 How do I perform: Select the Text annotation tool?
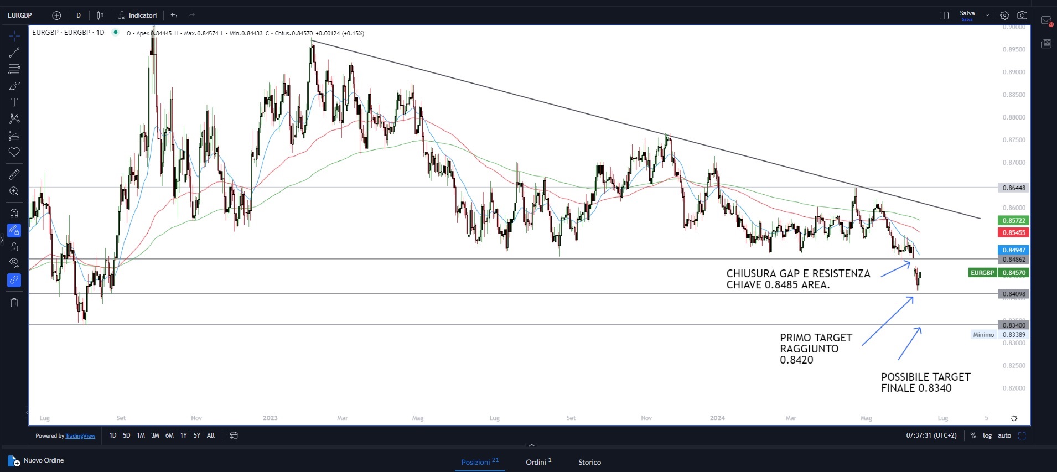14,102
